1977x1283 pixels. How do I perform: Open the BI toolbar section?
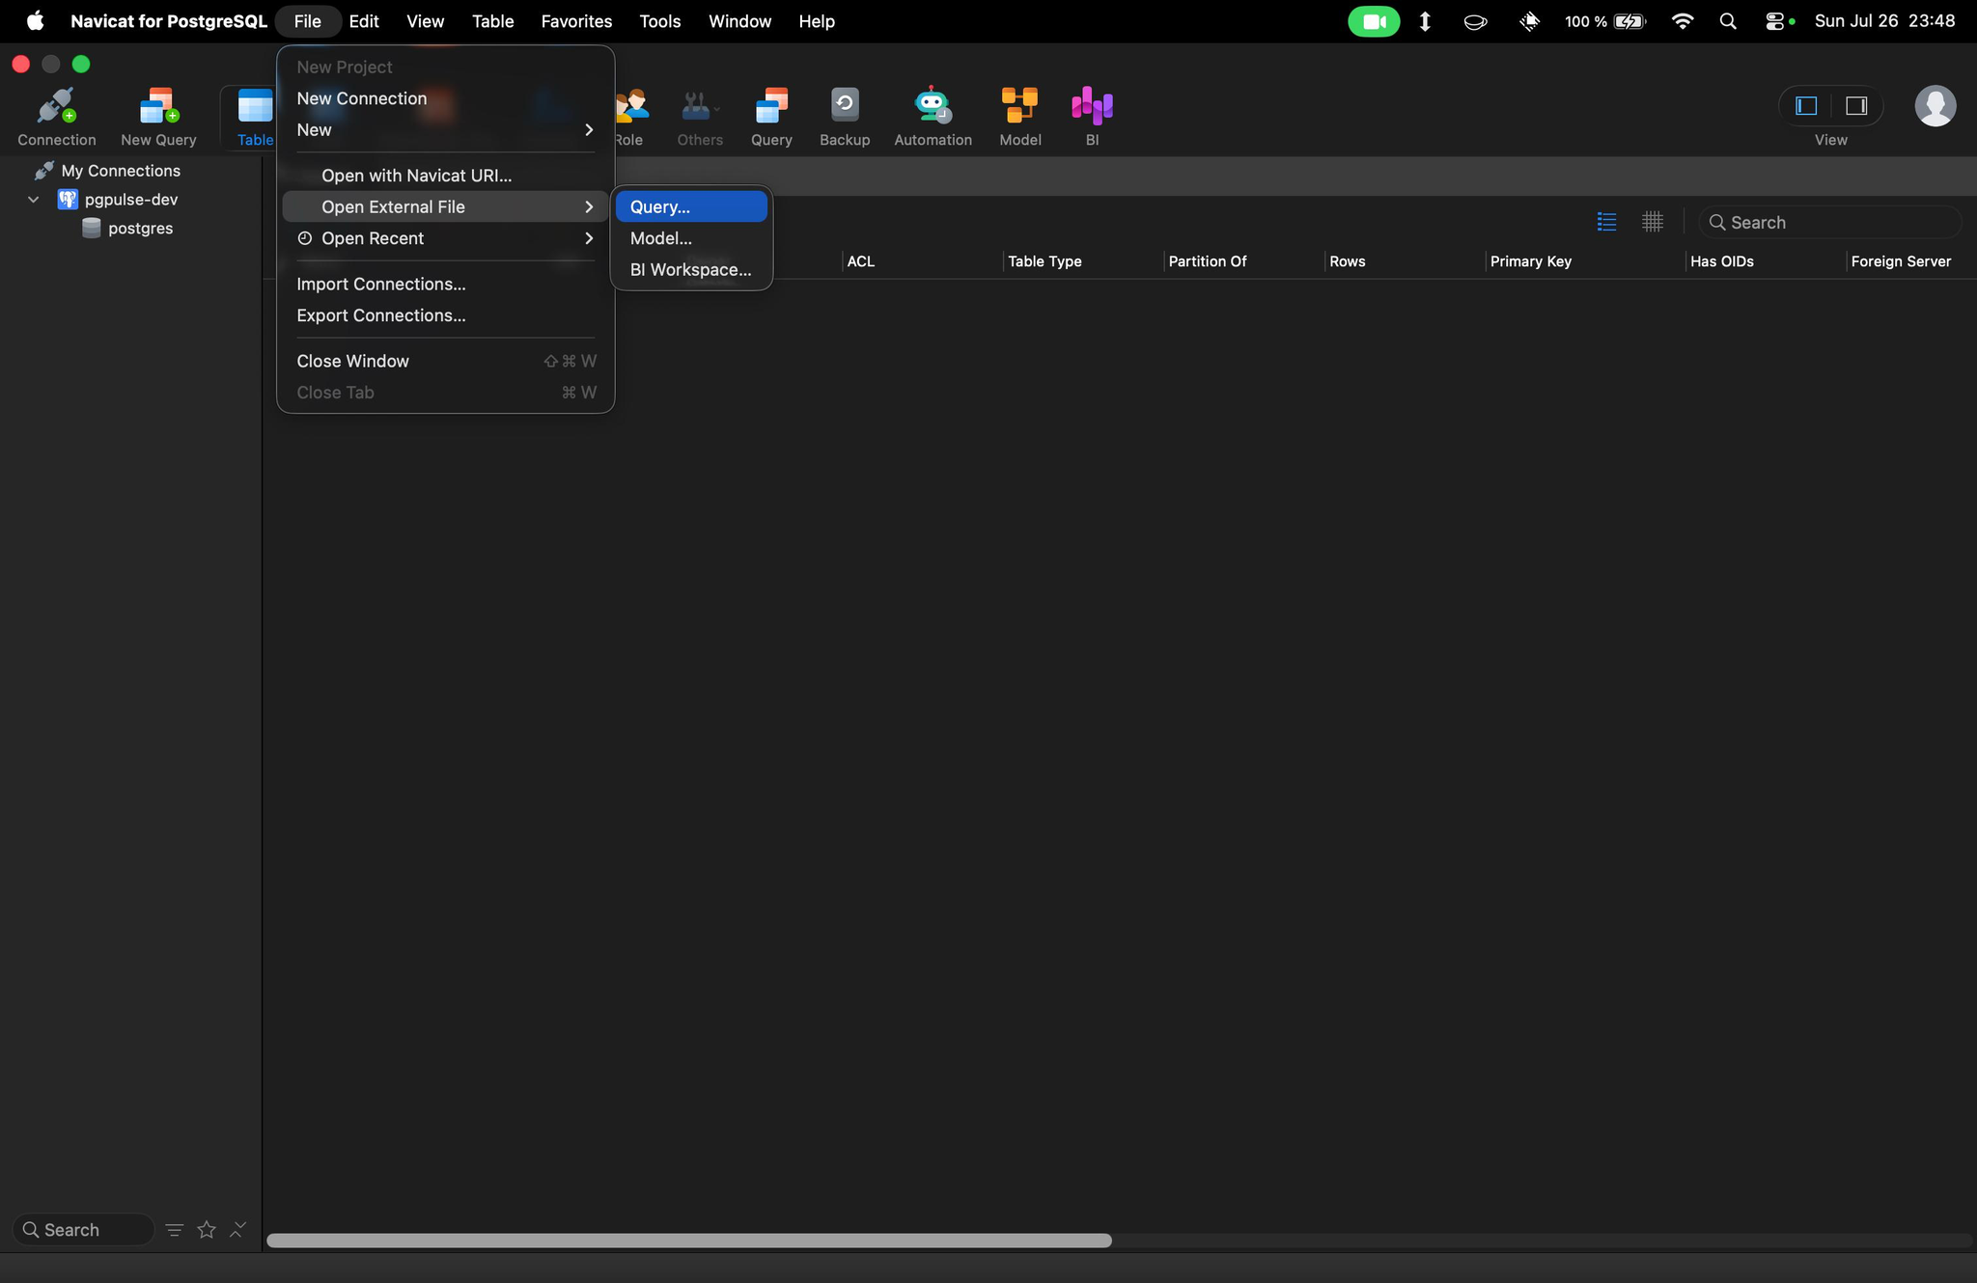click(1092, 117)
